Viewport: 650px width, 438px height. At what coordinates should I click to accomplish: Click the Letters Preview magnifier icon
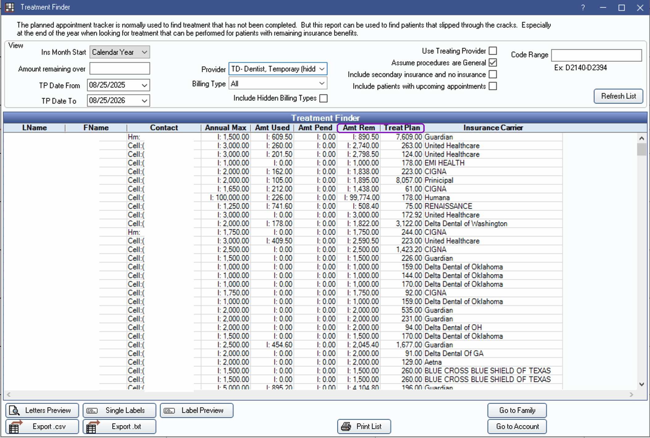click(x=14, y=411)
